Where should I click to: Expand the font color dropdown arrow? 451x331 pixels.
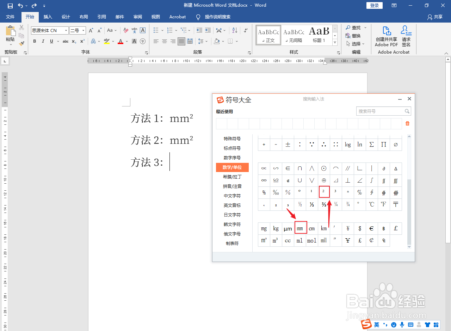[126, 41]
